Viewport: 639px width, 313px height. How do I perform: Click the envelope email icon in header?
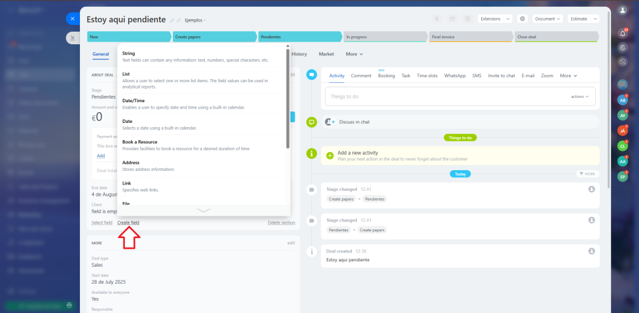pos(452,19)
